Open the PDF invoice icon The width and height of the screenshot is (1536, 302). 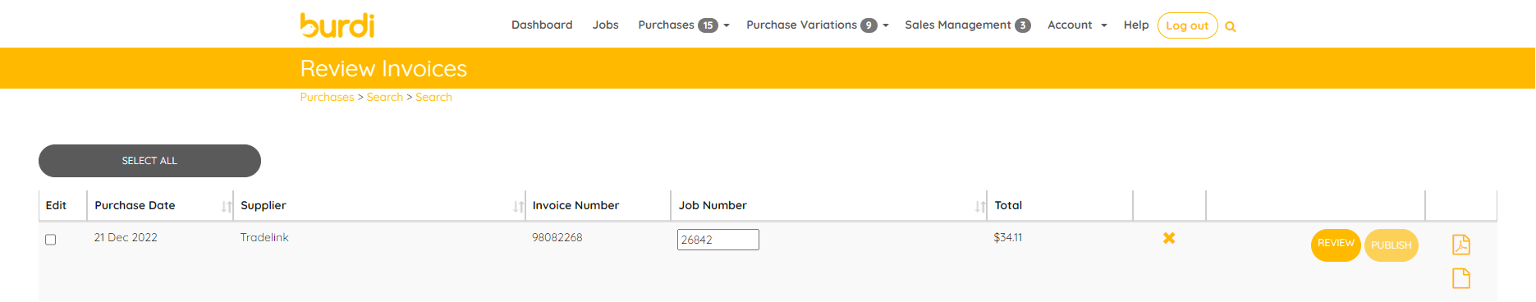click(x=1461, y=245)
